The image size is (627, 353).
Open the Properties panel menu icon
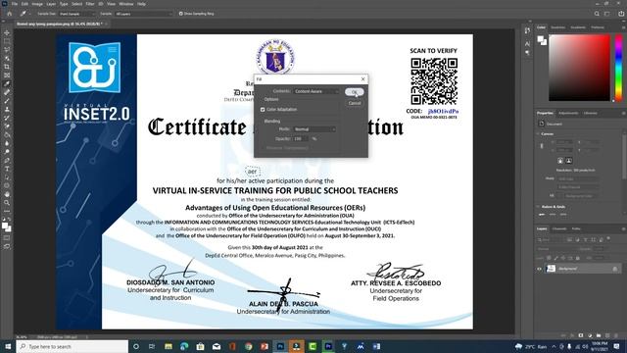pyautogui.click(x=623, y=114)
